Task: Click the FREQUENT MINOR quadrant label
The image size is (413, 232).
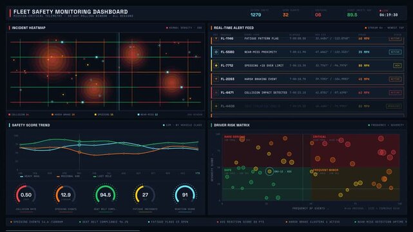Action: coord(326,170)
